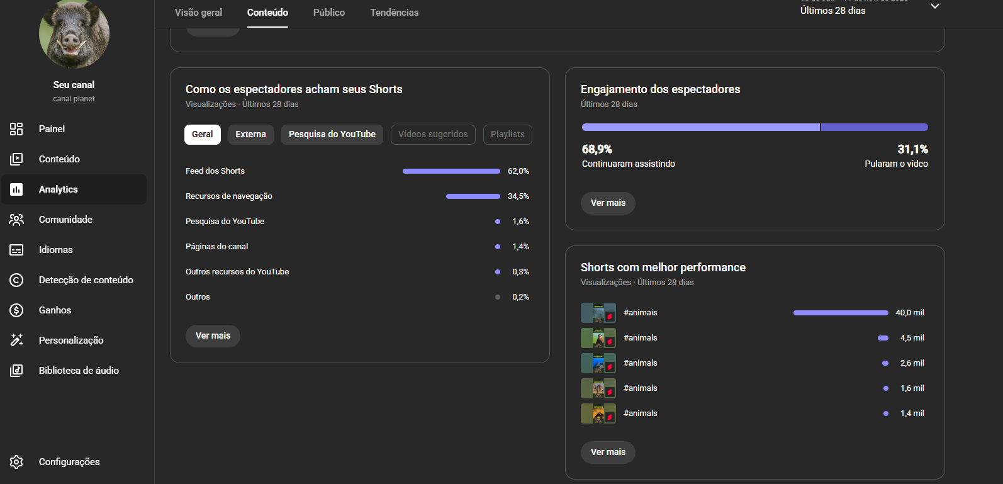Screen dimensions: 1003x484
Task: Select the Externa filter chip
Action: click(x=250, y=135)
